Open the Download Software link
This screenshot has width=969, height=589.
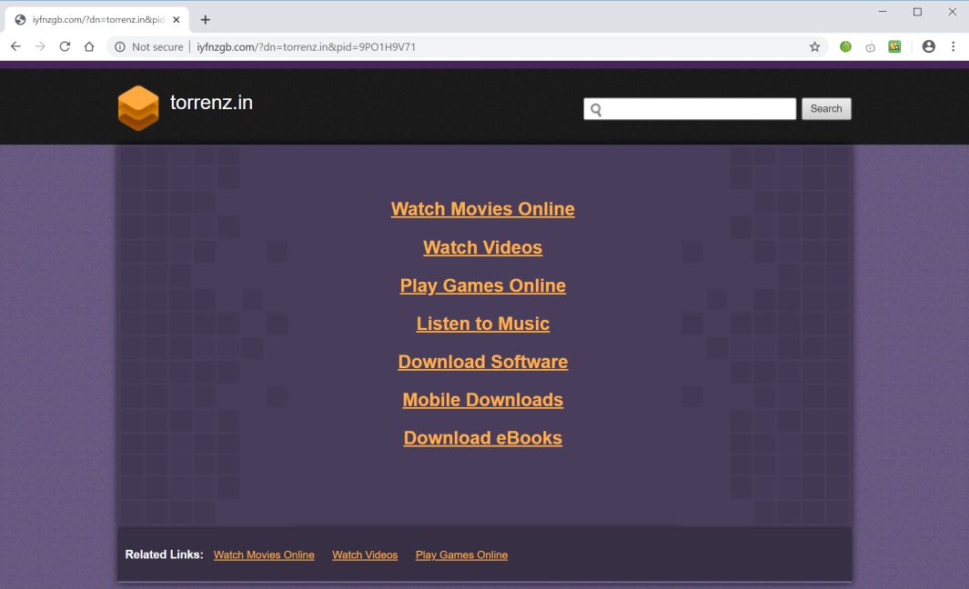click(x=482, y=362)
